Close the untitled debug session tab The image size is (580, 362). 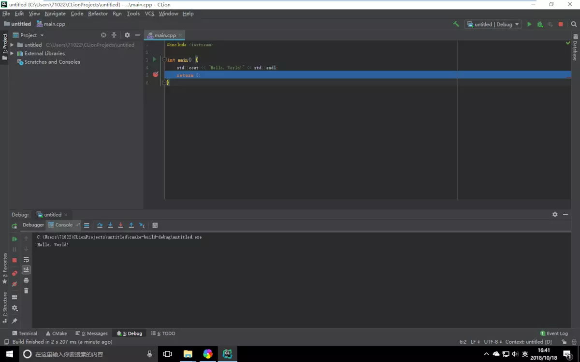(x=66, y=215)
